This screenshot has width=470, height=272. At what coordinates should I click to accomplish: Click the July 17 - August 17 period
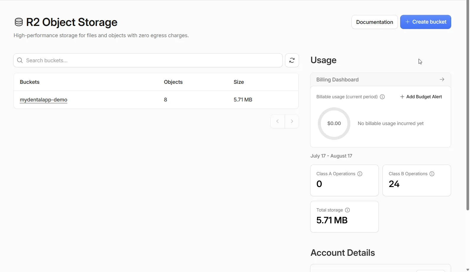(x=331, y=156)
